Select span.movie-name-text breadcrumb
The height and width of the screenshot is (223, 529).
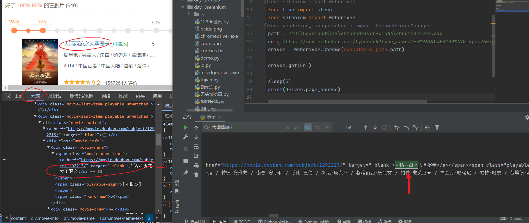[121, 218]
